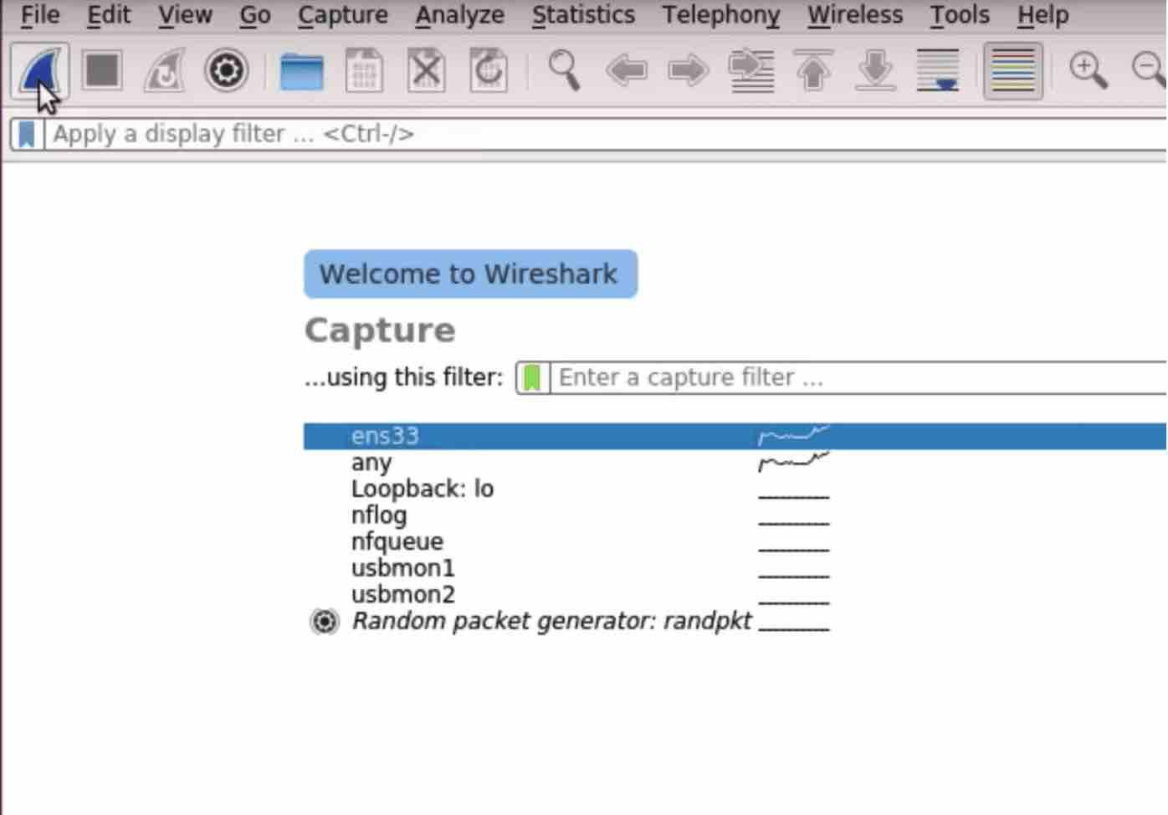Open the Analyze menu
Image resolution: width=1168 pixels, height=815 pixels.
pyautogui.click(x=459, y=15)
